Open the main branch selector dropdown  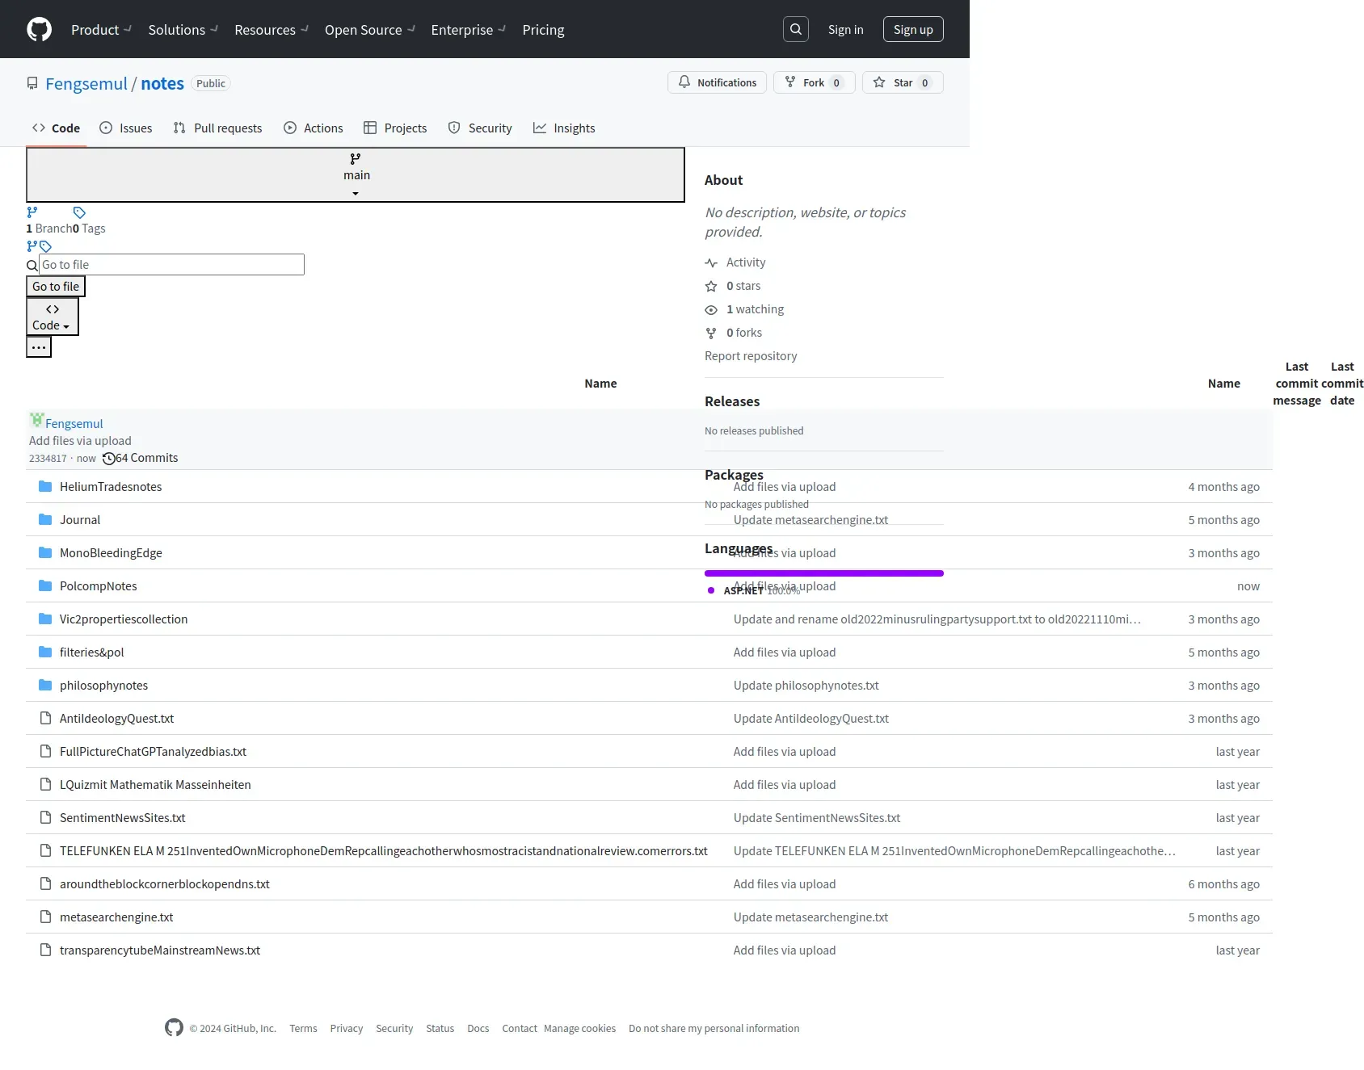click(356, 174)
